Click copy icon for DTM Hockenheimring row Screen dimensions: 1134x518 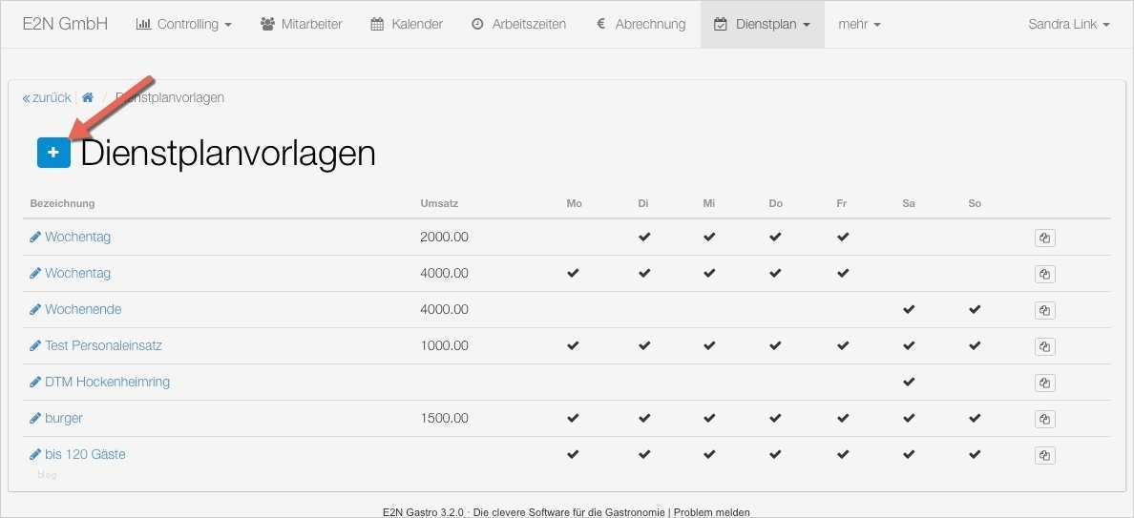coord(1044,383)
